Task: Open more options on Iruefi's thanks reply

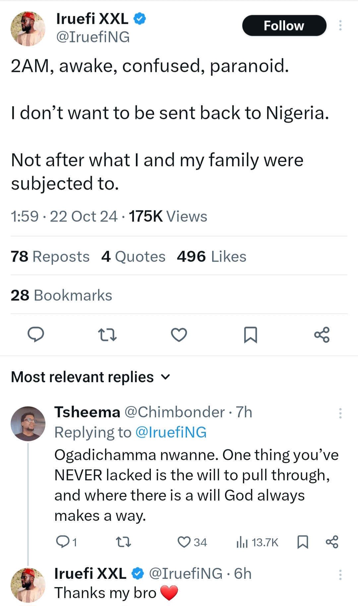Action: pos(340,574)
